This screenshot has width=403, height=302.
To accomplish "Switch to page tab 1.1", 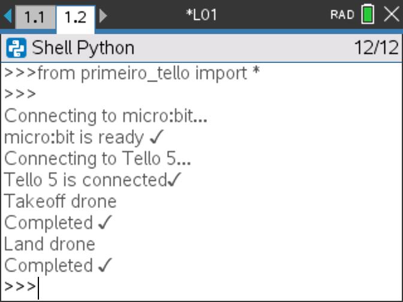I will (x=35, y=17).
